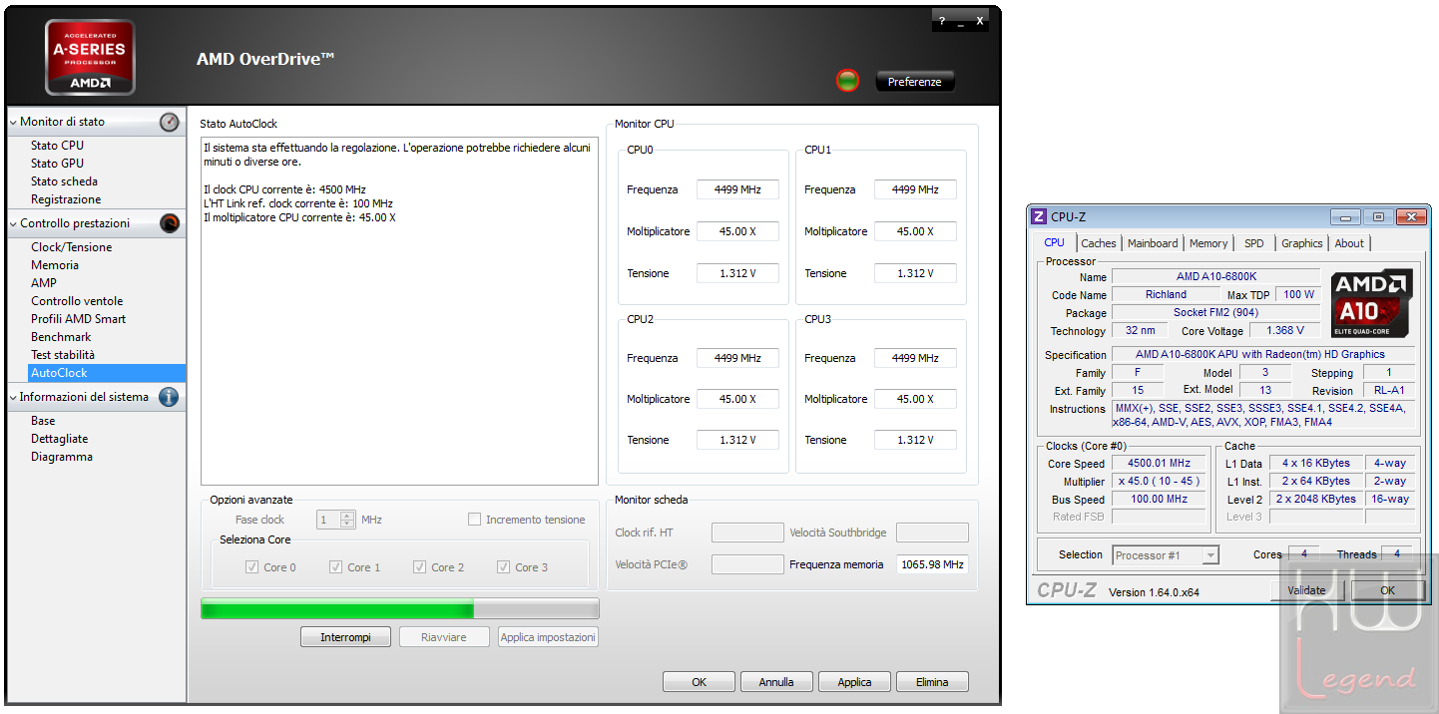Click the green status indicator light
The height and width of the screenshot is (714, 1439).
point(847,81)
